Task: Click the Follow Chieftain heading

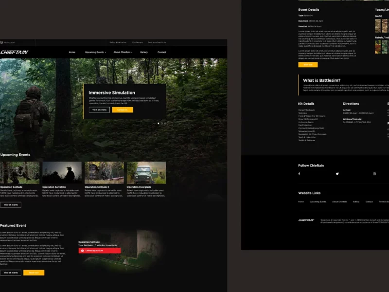Action: (311, 165)
